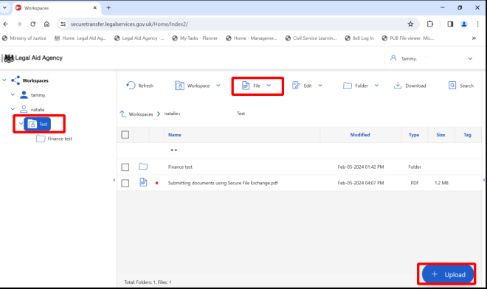The width and height of the screenshot is (487, 289).
Task: Sort by the Modified column header
Action: [x=360, y=135]
